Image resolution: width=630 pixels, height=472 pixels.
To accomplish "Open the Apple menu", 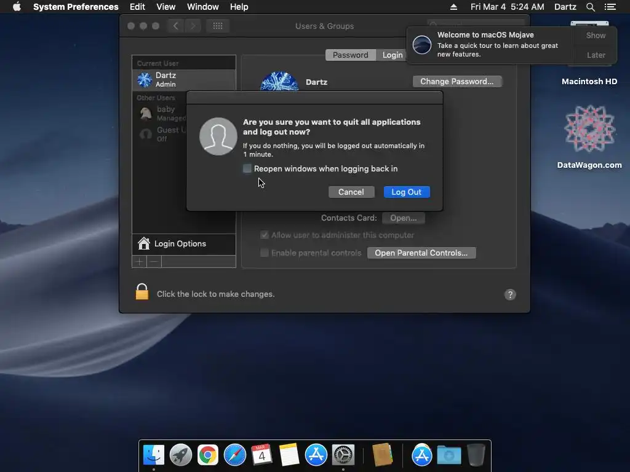I will pos(17,7).
